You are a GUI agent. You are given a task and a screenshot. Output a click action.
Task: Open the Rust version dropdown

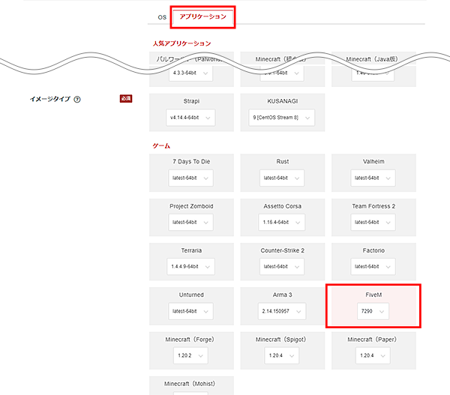click(282, 178)
